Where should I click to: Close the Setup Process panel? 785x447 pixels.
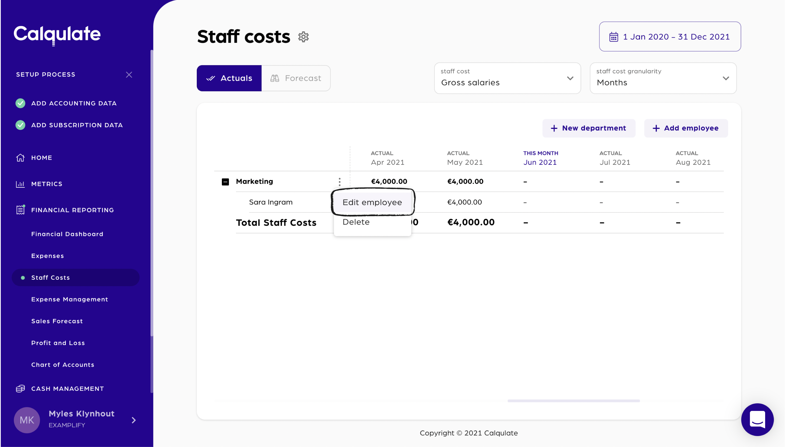pyautogui.click(x=129, y=74)
